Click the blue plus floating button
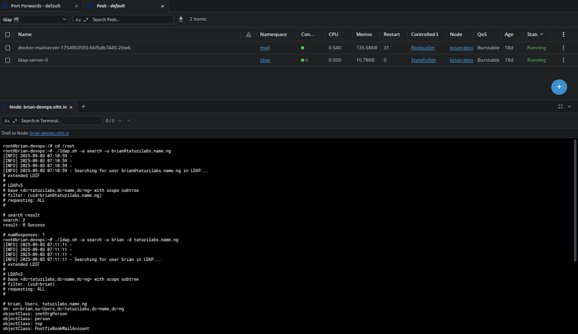 (559, 86)
